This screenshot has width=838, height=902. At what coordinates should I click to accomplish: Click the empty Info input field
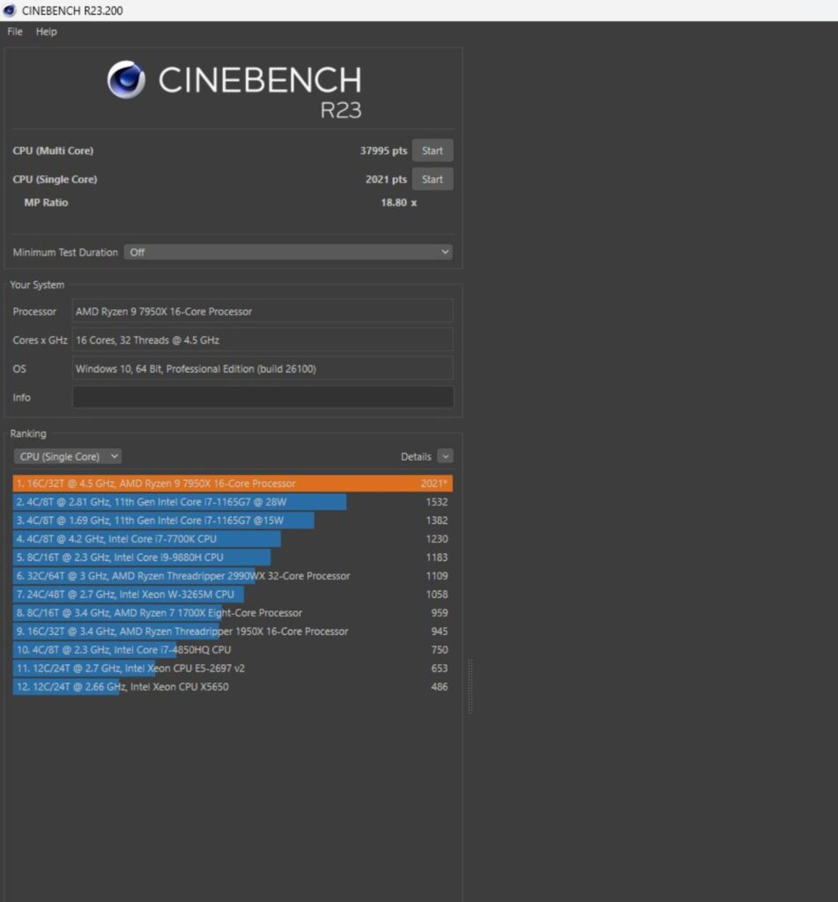tap(263, 397)
